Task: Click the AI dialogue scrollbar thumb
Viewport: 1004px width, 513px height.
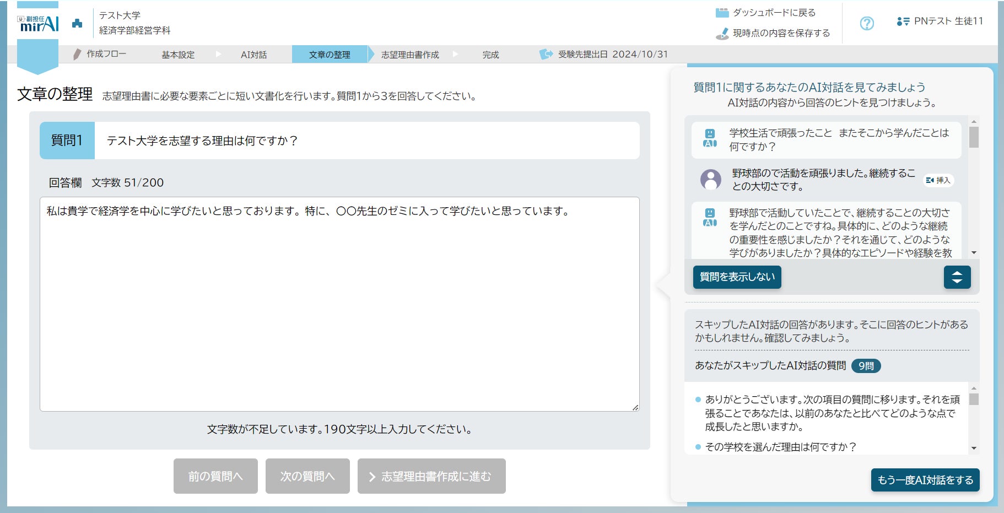Action: [x=974, y=137]
